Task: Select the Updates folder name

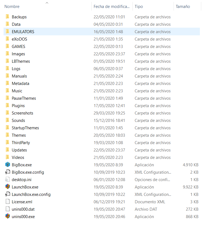Action: click(x=19, y=150)
